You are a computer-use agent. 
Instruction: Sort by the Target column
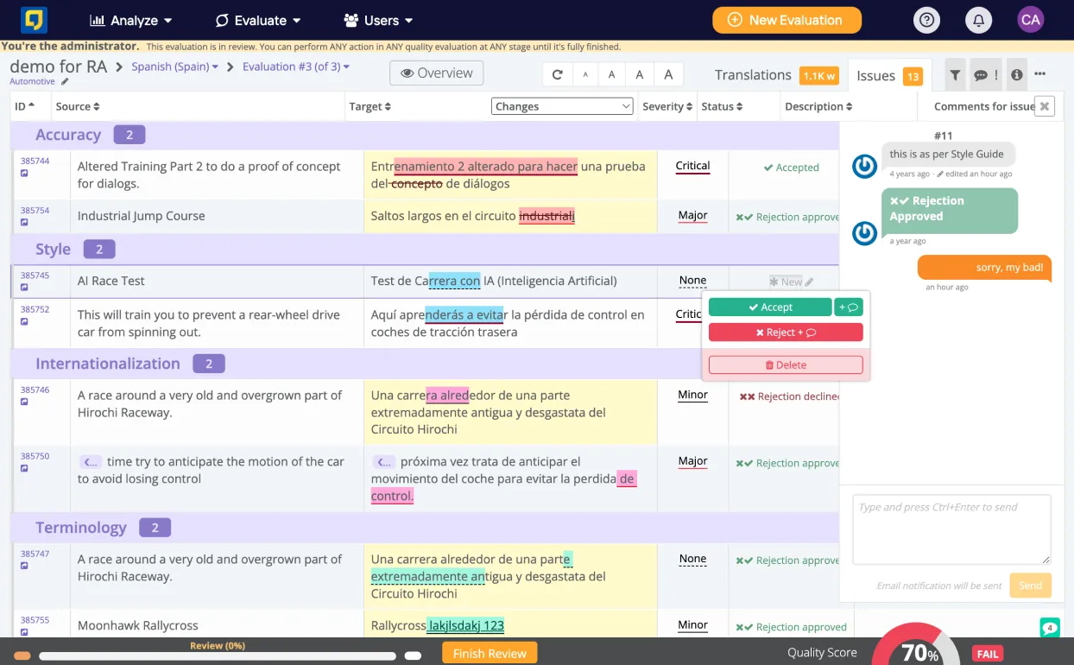[370, 106]
